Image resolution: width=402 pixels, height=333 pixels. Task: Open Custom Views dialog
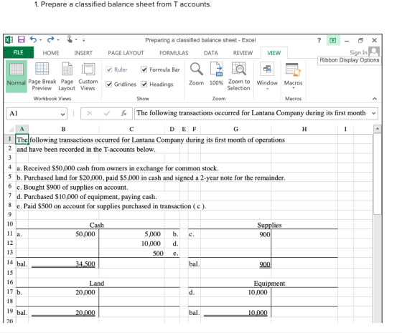tap(88, 77)
